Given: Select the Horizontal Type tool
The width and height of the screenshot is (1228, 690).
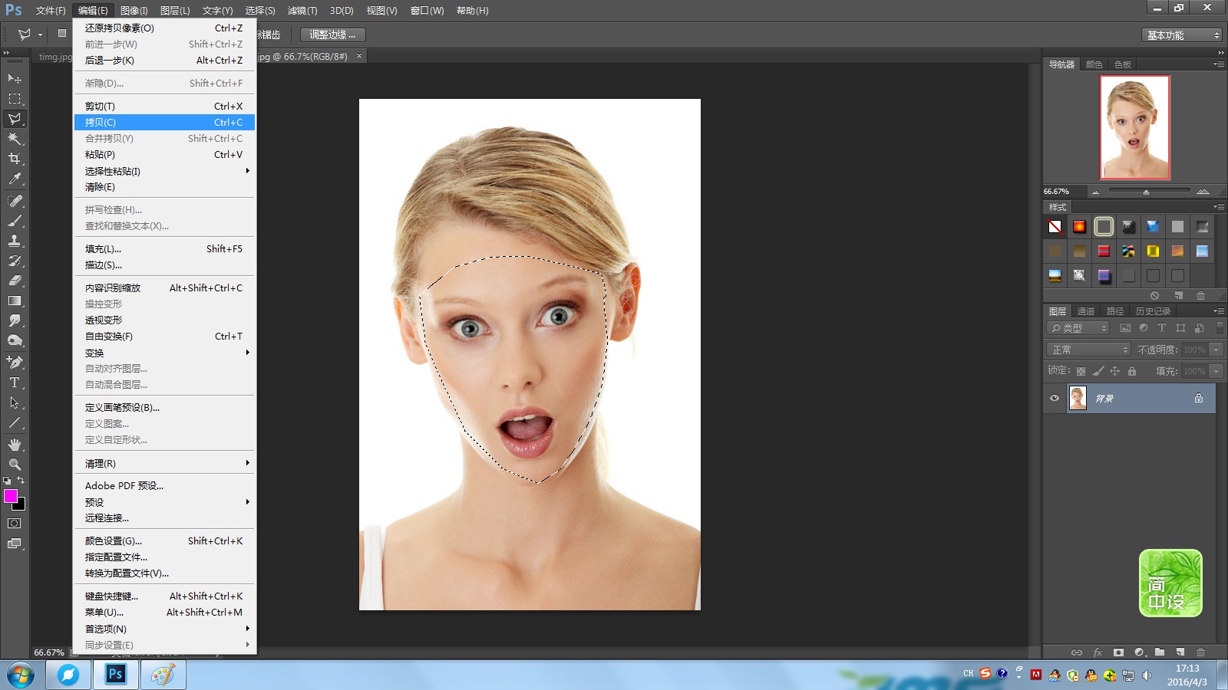Looking at the screenshot, I should 15,382.
